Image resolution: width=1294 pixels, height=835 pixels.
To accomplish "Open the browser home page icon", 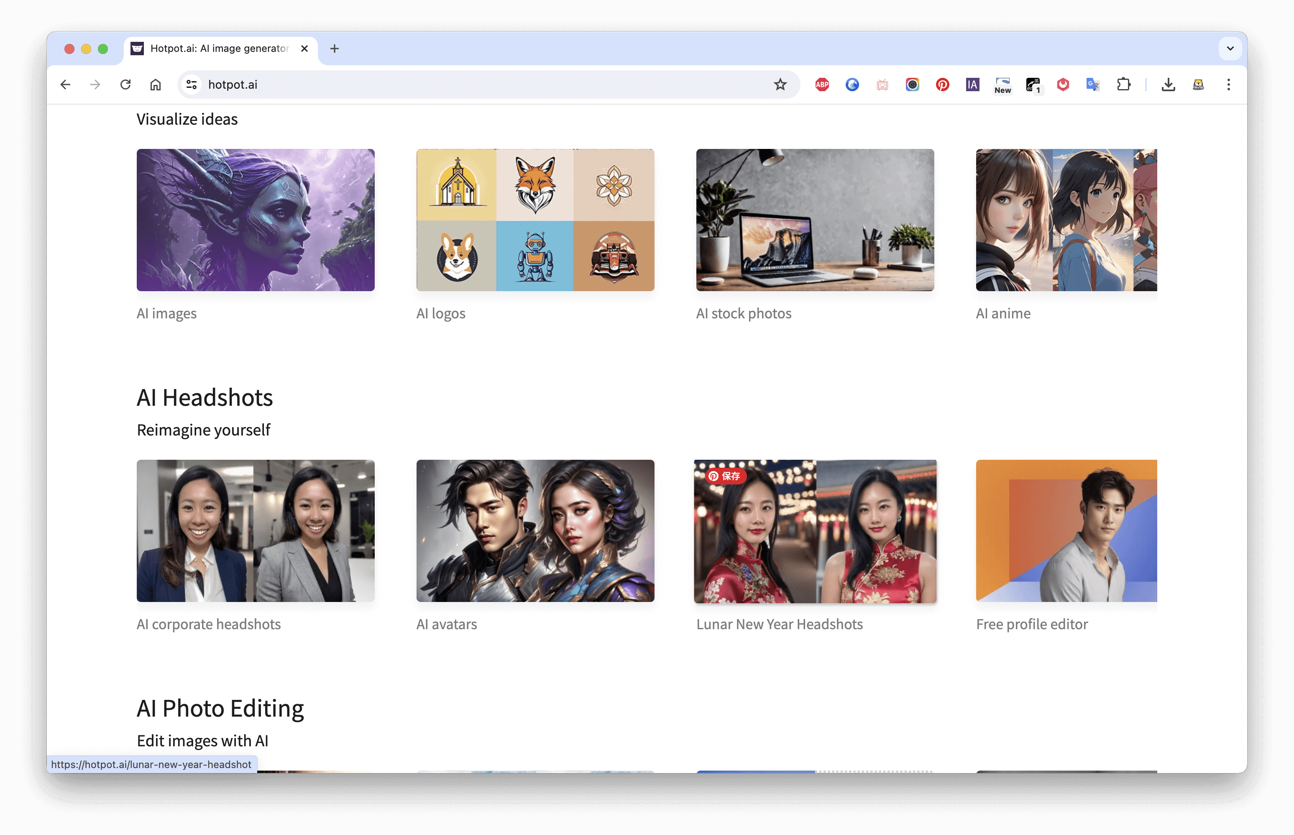I will click(156, 85).
